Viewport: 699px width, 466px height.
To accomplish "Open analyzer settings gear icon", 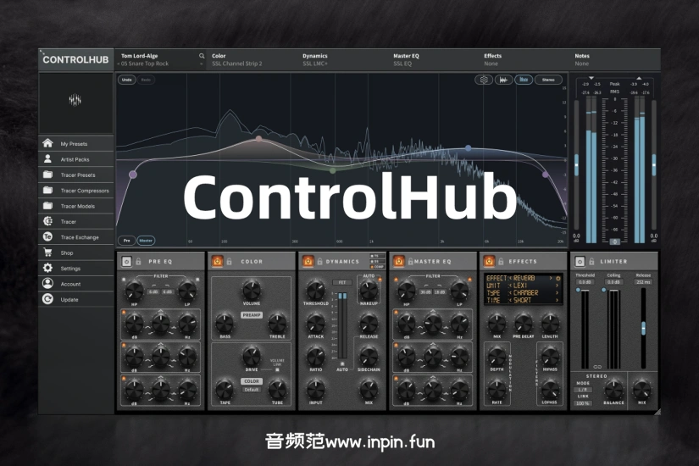I will (x=484, y=80).
